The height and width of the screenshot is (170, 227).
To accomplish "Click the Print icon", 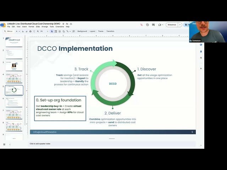I will (30, 31).
